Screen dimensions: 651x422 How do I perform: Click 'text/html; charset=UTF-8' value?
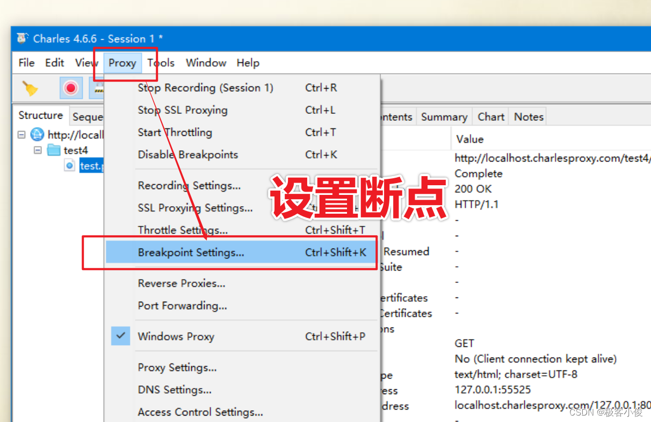[x=516, y=374]
